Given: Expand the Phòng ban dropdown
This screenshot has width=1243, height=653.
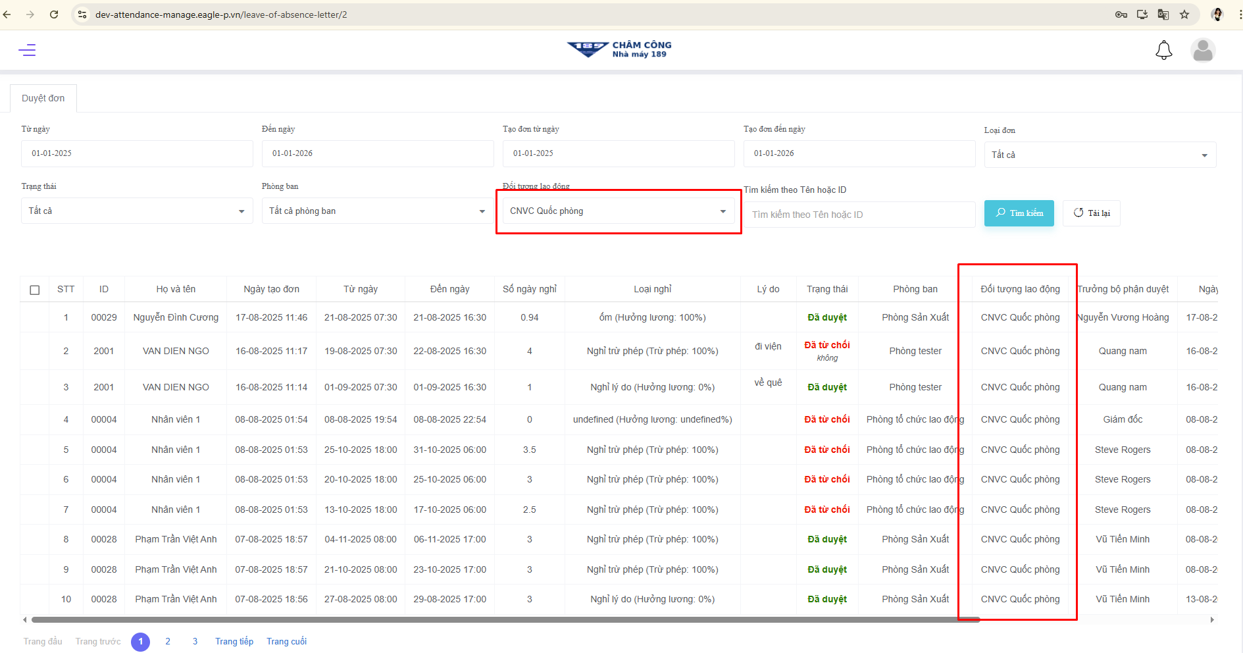Looking at the screenshot, I should pyautogui.click(x=377, y=211).
